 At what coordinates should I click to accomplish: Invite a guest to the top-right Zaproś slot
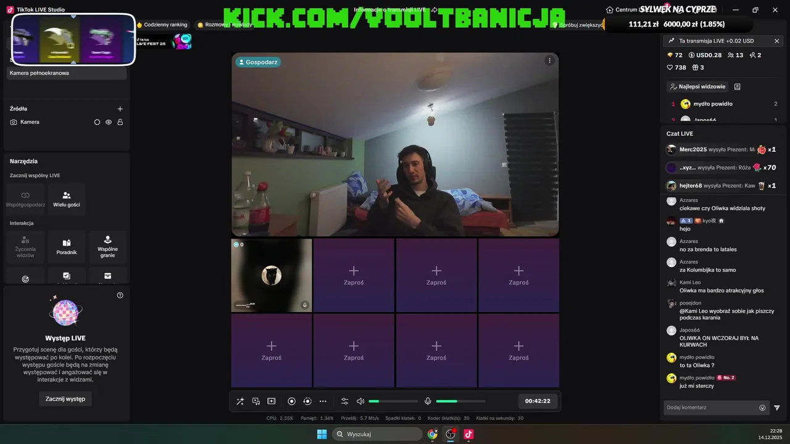click(x=518, y=275)
